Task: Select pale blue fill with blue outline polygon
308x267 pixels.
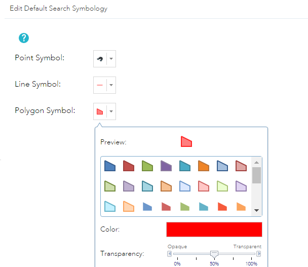Action: tap(185, 186)
